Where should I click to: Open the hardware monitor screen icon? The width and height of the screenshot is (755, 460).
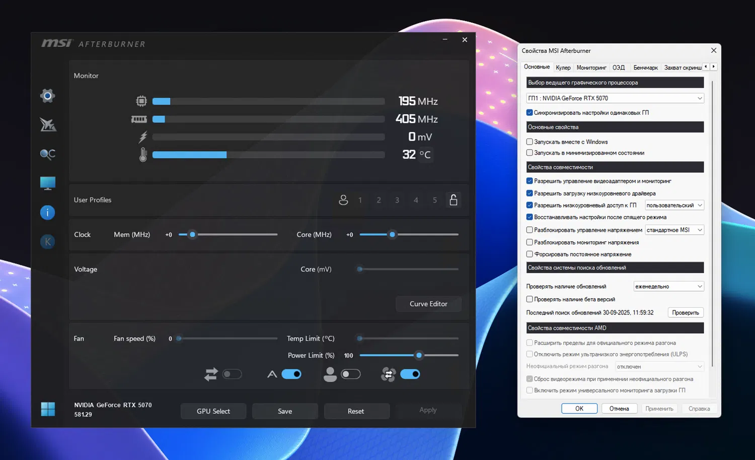pos(48,183)
